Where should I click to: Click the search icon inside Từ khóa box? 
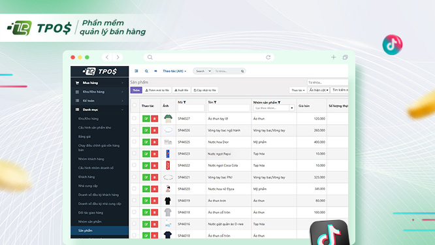tap(242, 71)
